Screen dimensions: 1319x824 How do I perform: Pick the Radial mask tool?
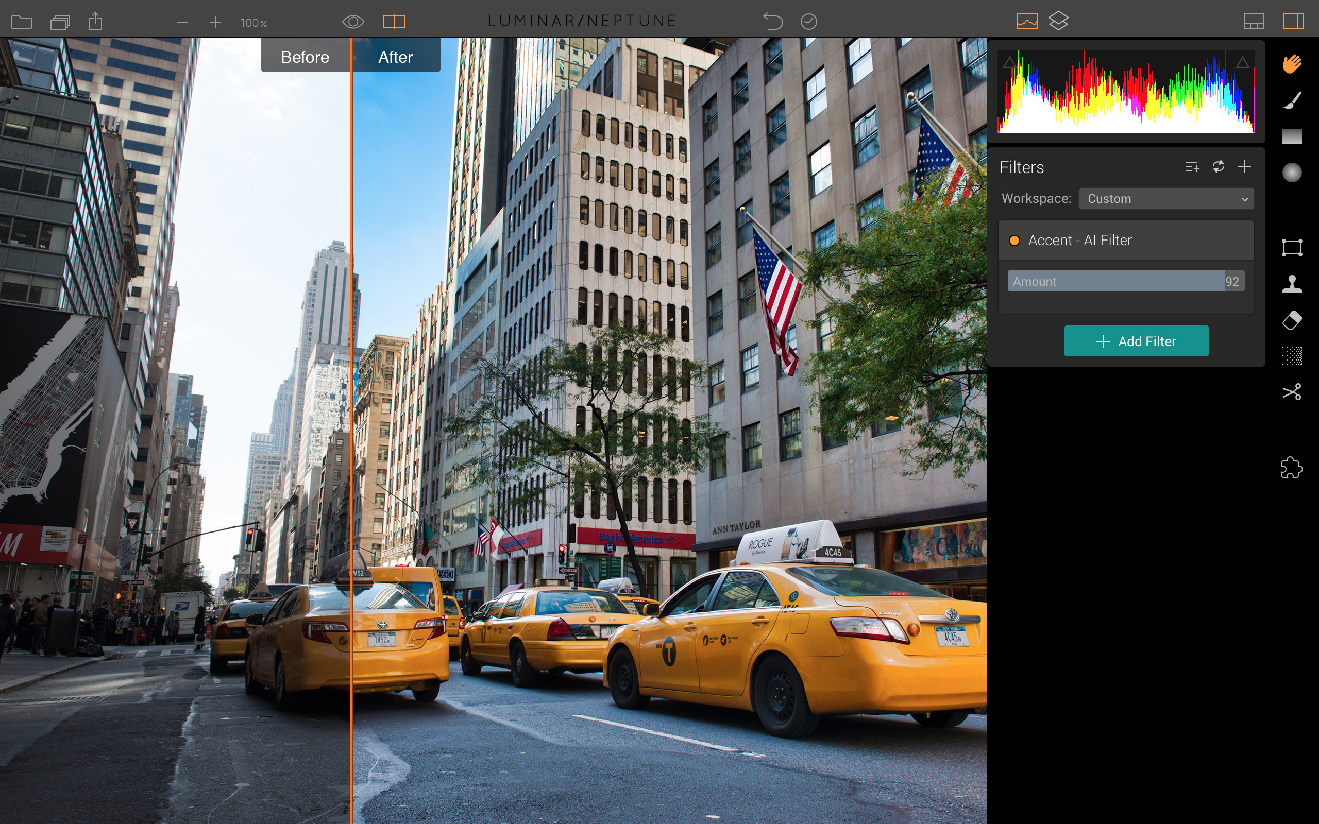(1292, 173)
